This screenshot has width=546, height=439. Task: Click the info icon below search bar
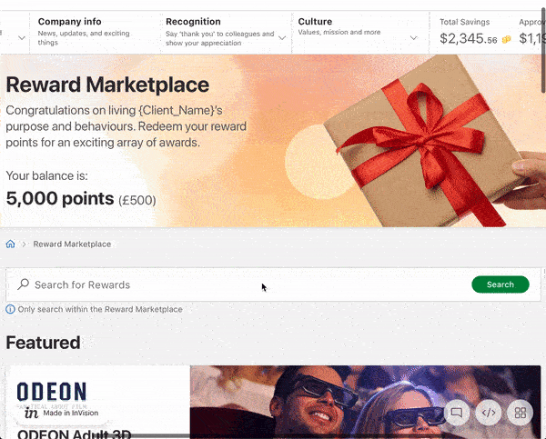pos(11,309)
